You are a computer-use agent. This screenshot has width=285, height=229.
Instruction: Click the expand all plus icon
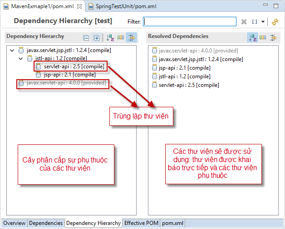tap(96, 38)
